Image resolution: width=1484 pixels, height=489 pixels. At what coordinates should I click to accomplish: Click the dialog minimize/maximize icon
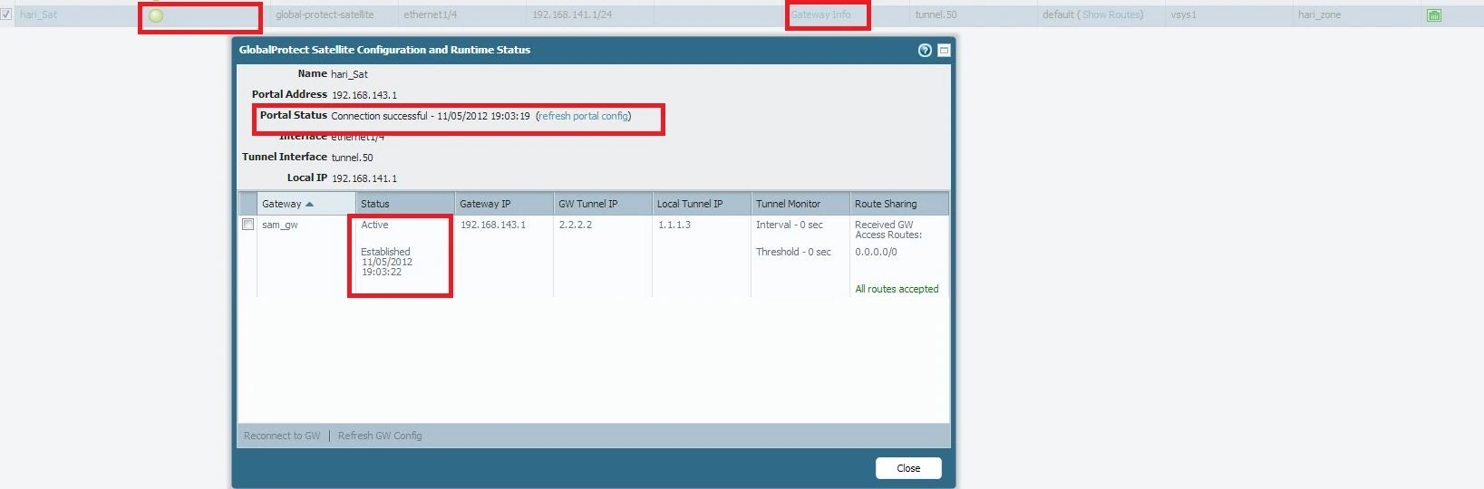tap(944, 51)
